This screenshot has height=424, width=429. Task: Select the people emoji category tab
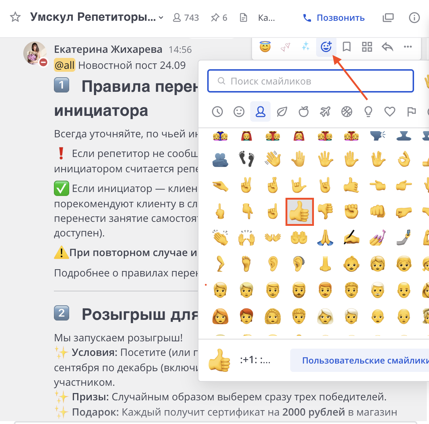260,112
